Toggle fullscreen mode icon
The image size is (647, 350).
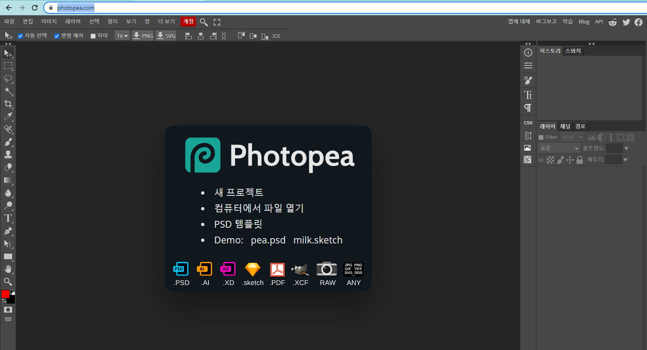click(217, 22)
